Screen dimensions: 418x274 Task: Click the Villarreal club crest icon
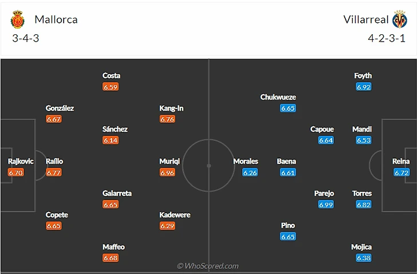tap(399, 20)
